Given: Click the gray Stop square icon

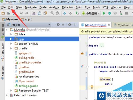Looking at the screenshot, I should click(x=126, y=13).
